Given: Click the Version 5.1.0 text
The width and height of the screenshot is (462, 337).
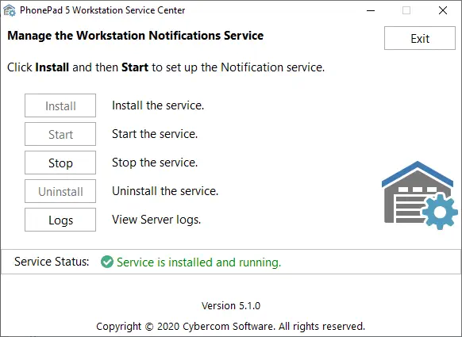Looking at the screenshot, I should click(x=231, y=305).
